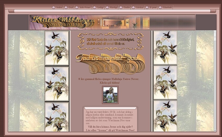The width and height of the screenshot is (222, 137).
Task: Open the Gästbok guestbook page
Action: tap(167, 8)
